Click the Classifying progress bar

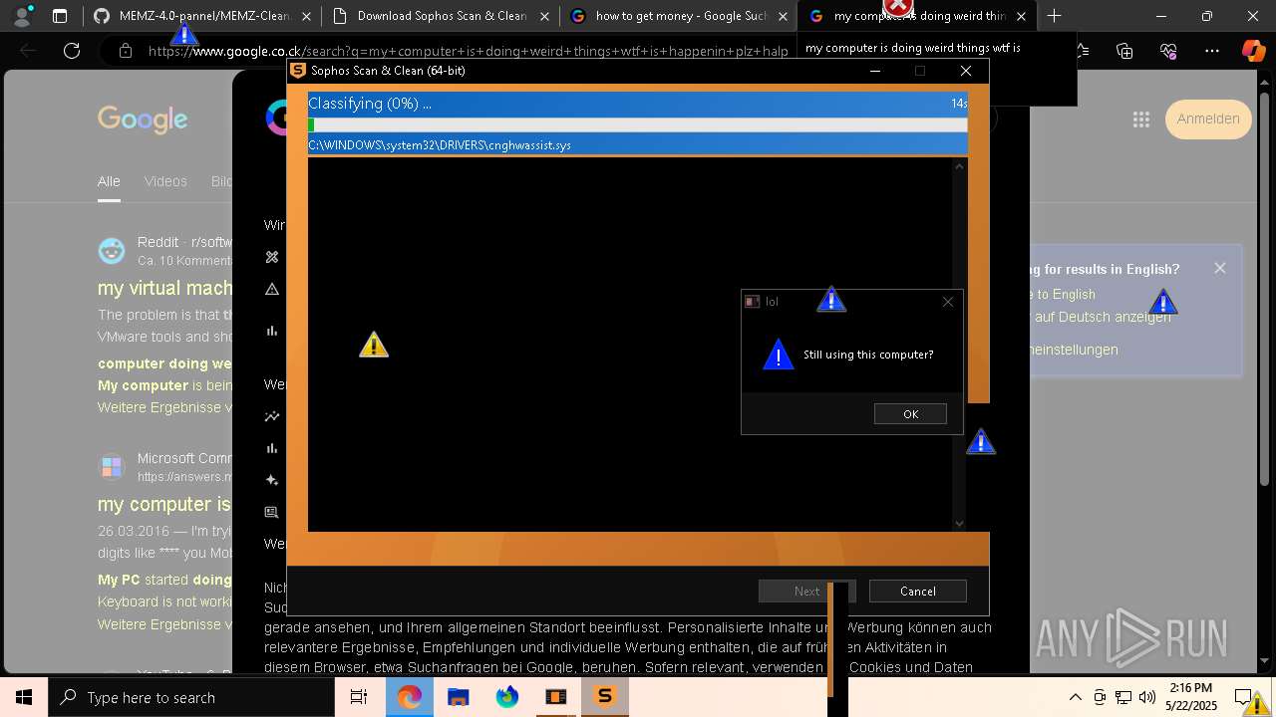[637, 124]
